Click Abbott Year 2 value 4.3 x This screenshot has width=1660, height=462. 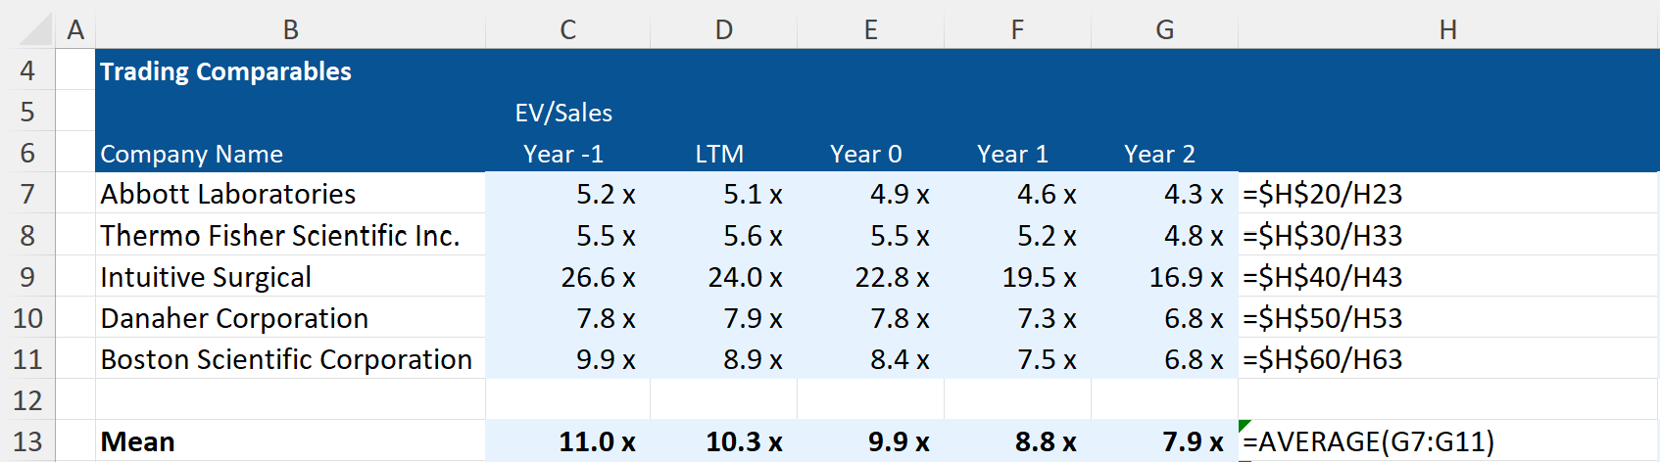tap(1164, 194)
